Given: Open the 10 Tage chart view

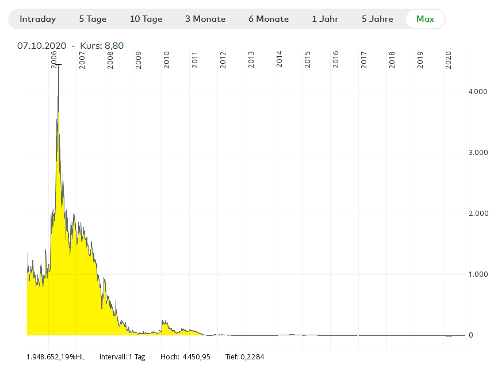Looking at the screenshot, I should point(146,19).
